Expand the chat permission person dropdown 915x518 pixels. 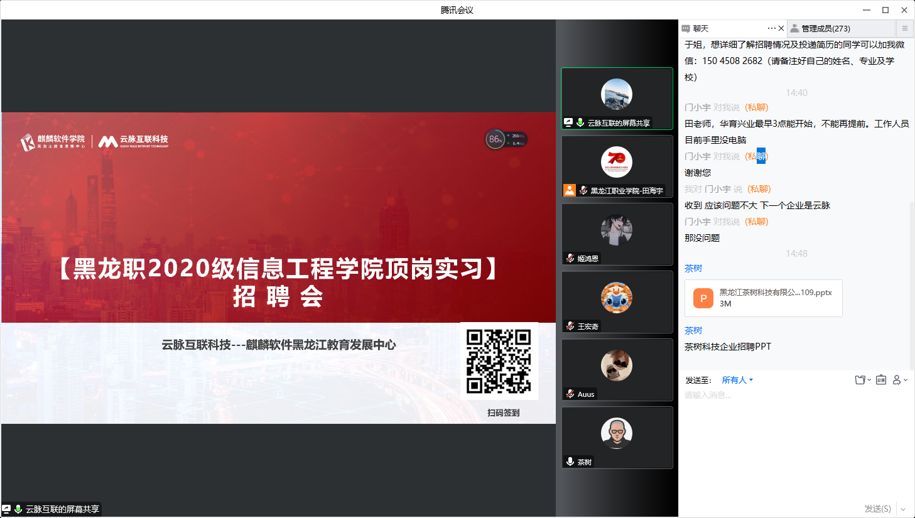coord(899,380)
